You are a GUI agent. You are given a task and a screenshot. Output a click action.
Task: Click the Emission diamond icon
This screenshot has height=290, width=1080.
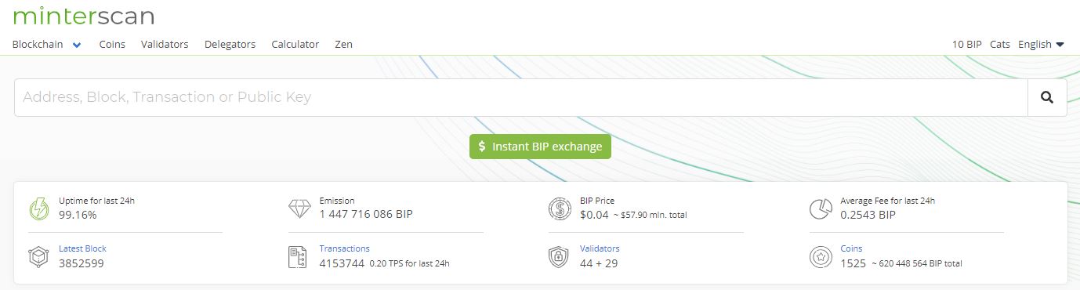(299, 208)
